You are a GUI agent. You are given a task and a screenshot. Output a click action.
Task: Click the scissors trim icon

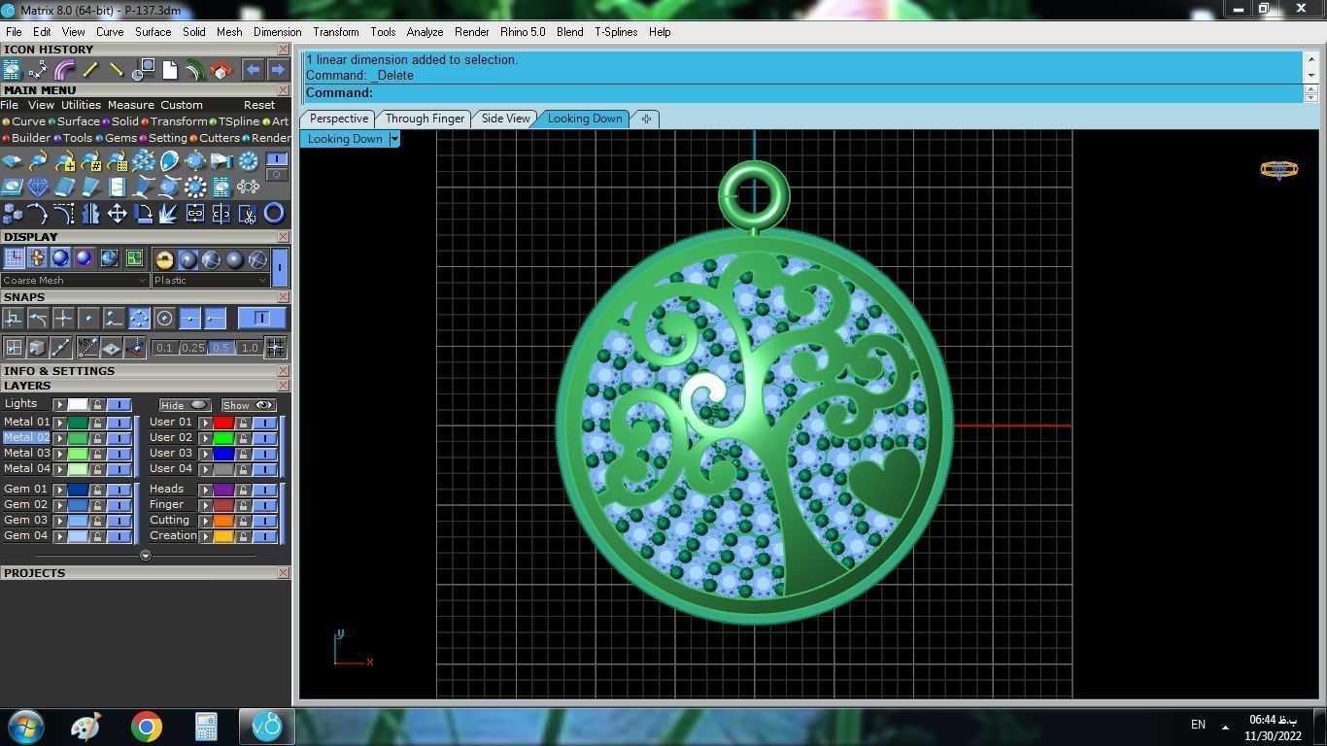pos(248,214)
